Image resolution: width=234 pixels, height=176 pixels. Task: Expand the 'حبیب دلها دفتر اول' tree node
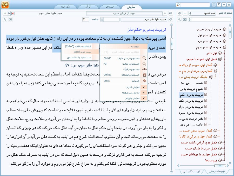coord(224,35)
